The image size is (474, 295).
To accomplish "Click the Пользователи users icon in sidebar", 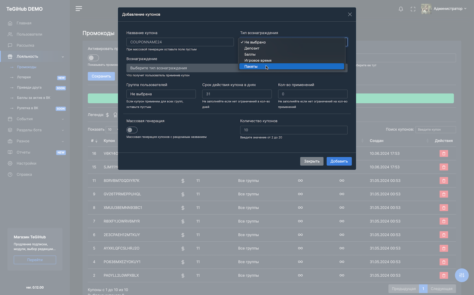I will pos(10,34).
